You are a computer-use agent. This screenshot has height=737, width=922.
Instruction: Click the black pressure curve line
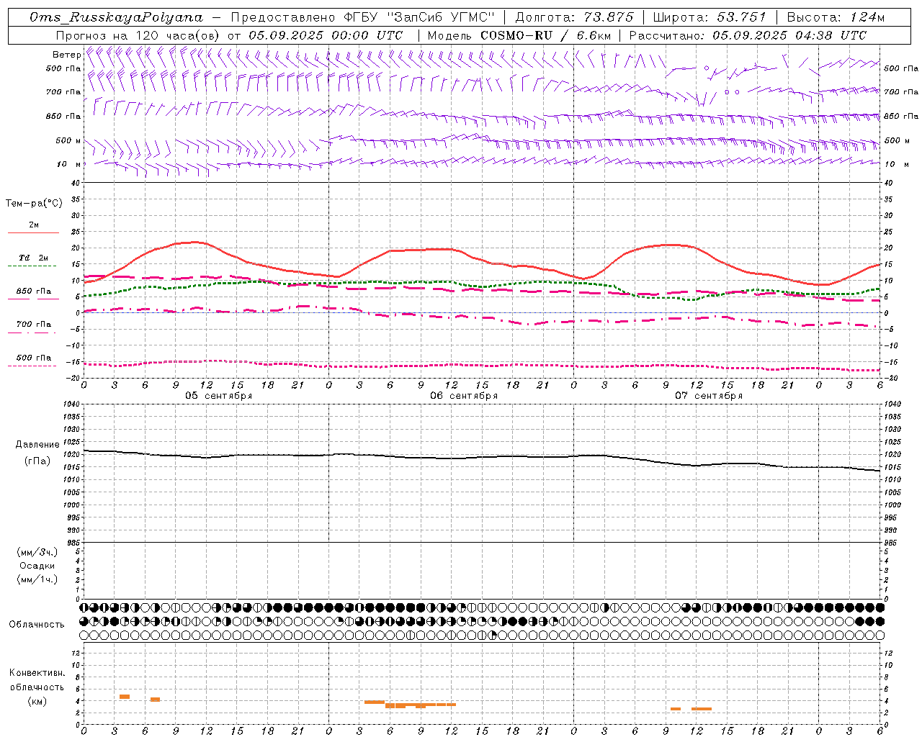[x=483, y=457]
